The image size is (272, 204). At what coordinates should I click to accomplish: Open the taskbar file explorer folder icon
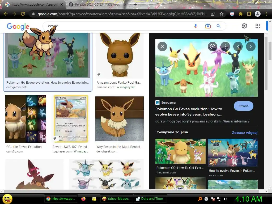coord(94,199)
